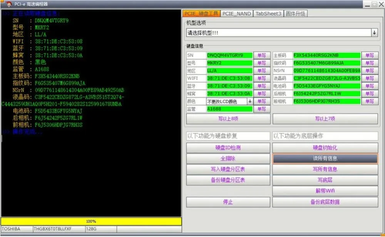Click 单写 next to the 前相机 field
The height and width of the screenshot is (237, 385).
pyautogui.click(x=370, y=101)
